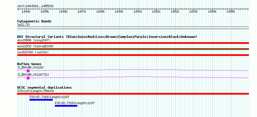Click the IL3RA|NM_002183 gene label
The height and width of the screenshot is (117, 257).
click(31, 67)
